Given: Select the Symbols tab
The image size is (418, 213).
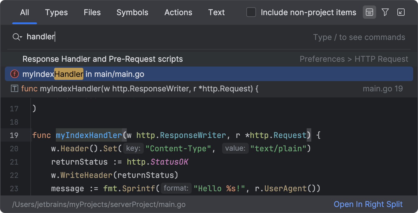Looking at the screenshot, I should tap(132, 12).
